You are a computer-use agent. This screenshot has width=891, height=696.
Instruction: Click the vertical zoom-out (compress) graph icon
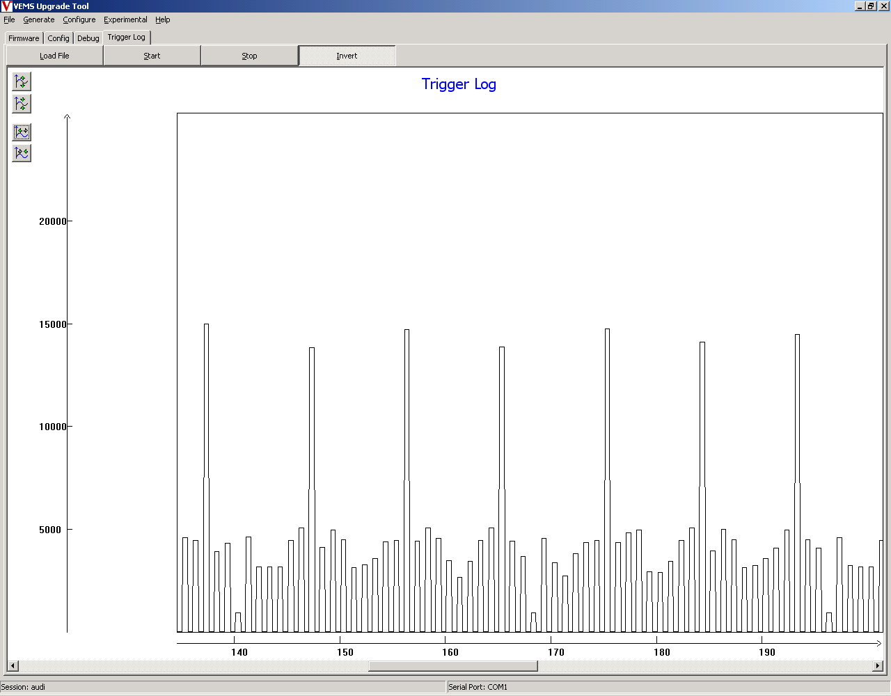click(x=22, y=104)
